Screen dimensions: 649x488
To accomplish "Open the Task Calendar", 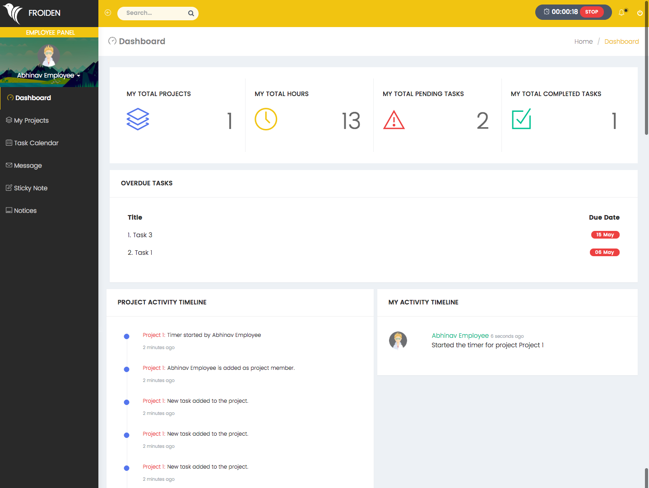I will (36, 143).
